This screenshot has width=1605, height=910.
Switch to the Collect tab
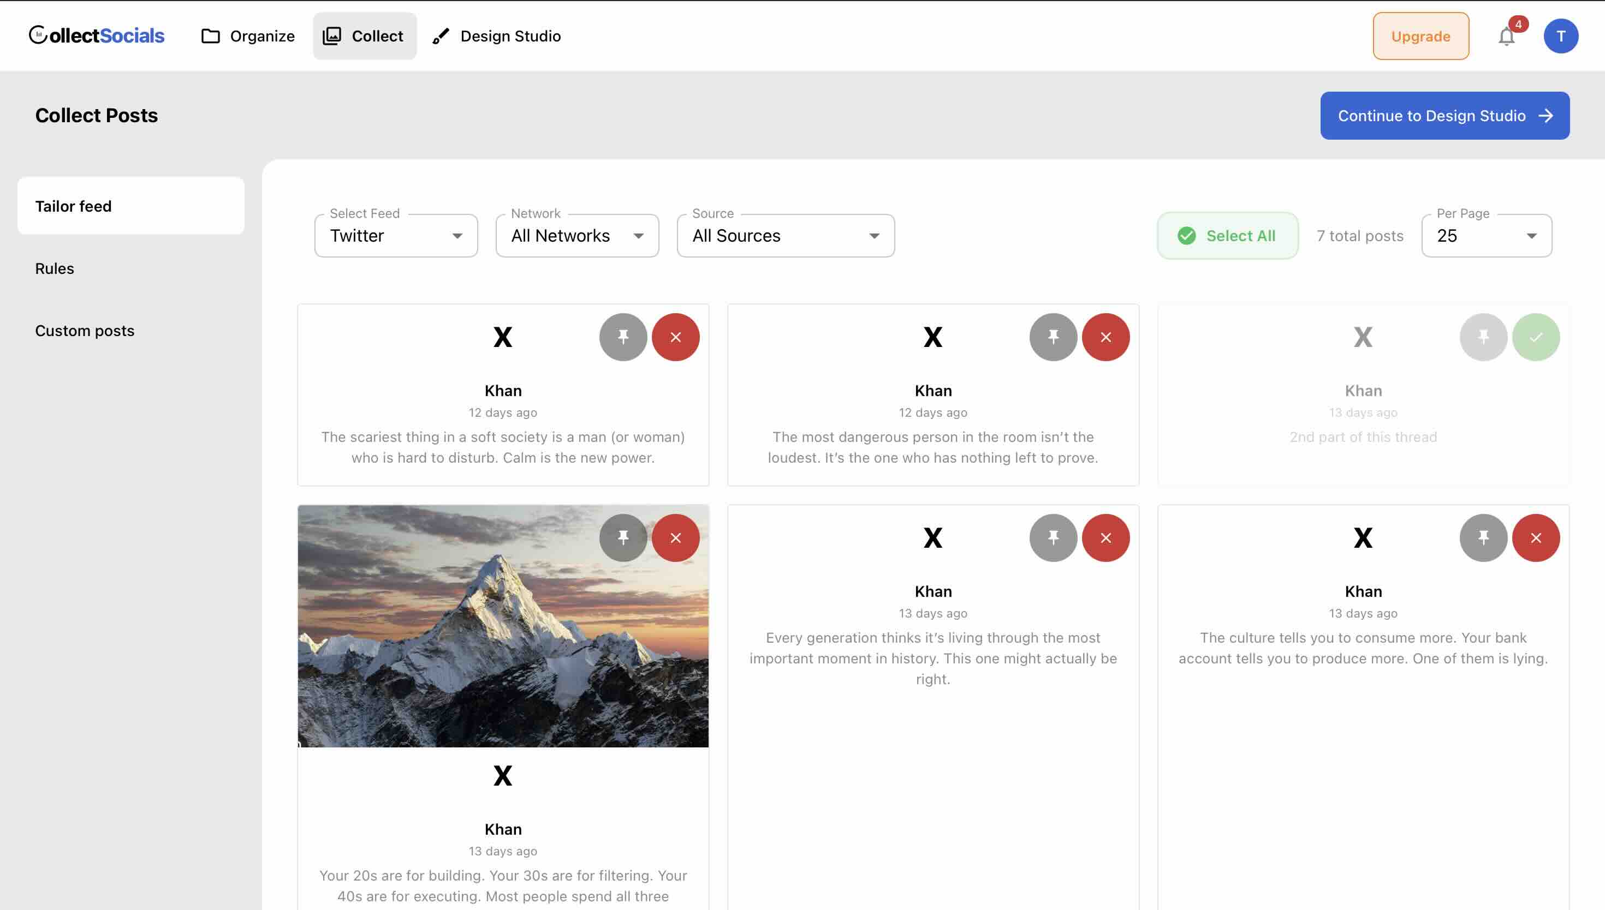point(365,35)
